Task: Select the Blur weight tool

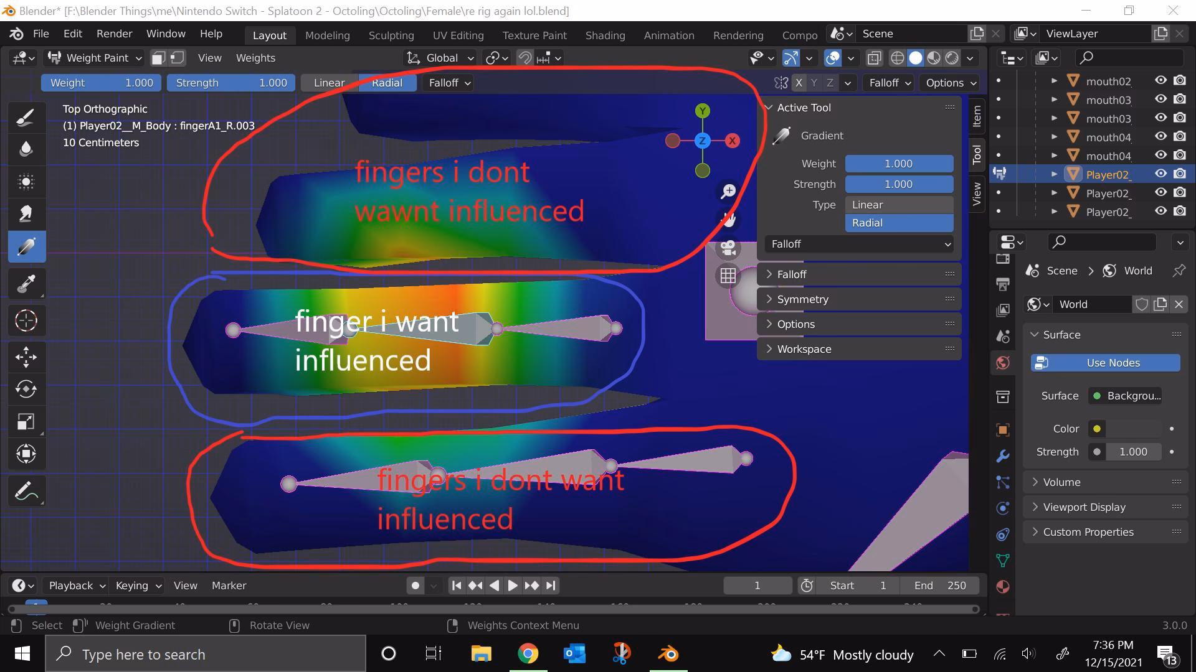Action: tap(26, 149)
